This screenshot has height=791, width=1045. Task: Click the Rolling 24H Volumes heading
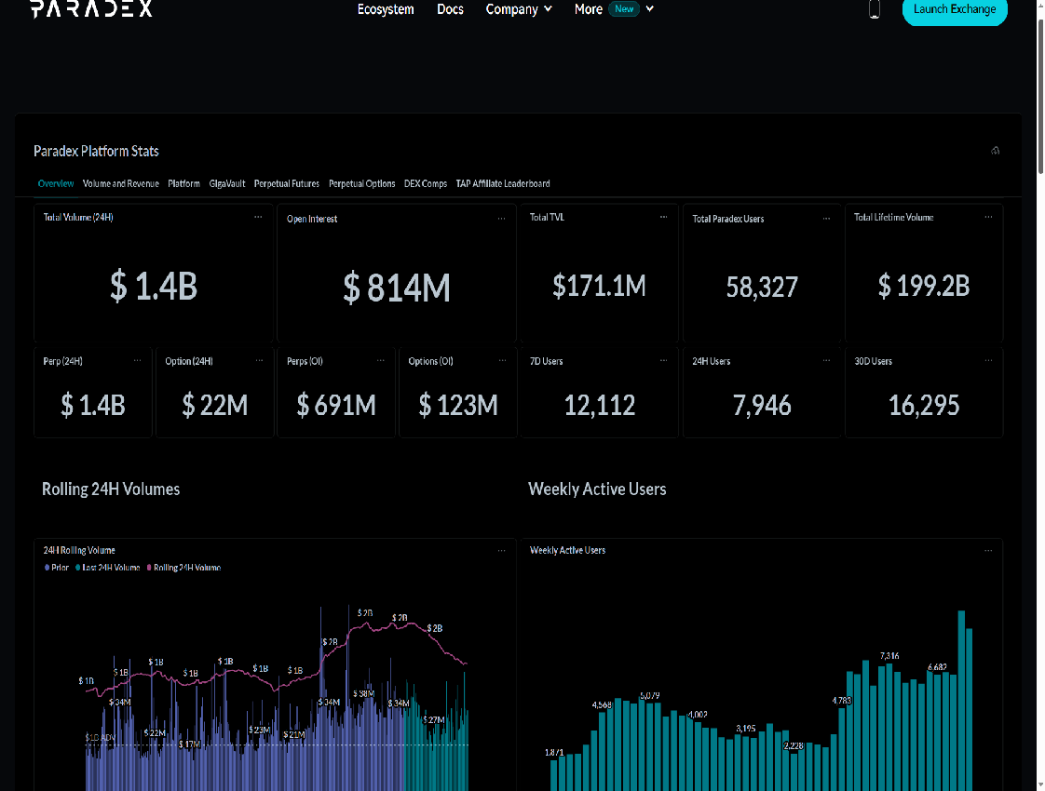pos(111,489)
